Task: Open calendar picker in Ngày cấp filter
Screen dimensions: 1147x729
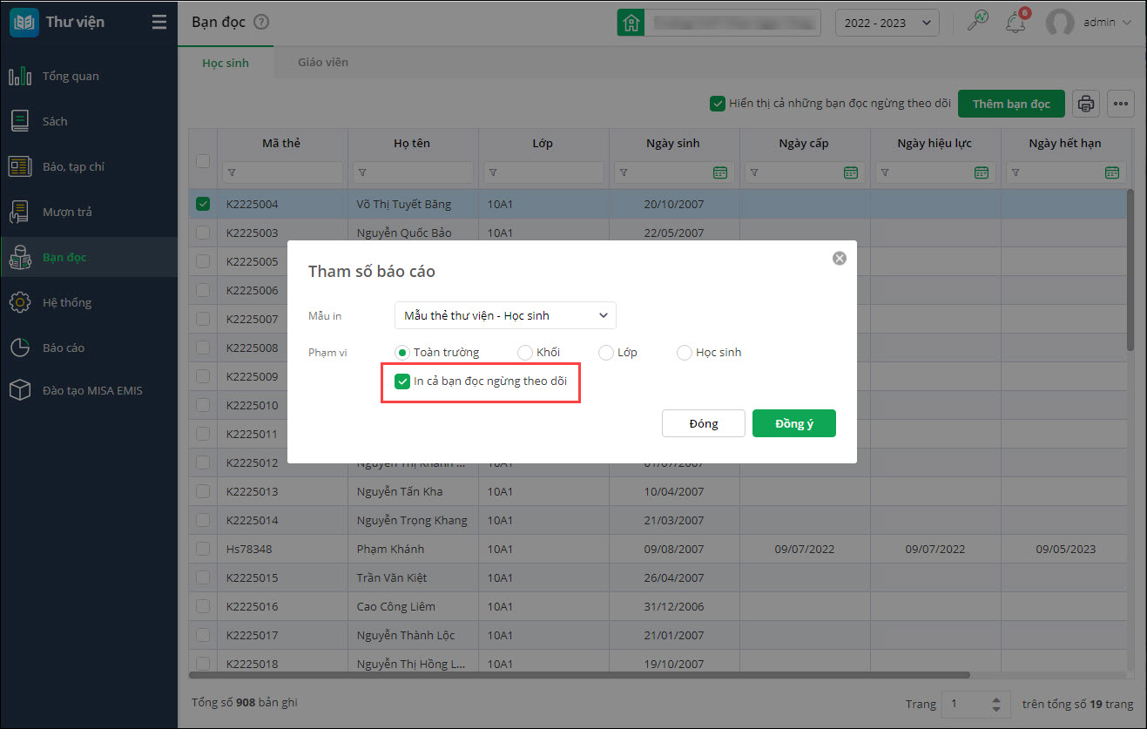Action: (851, 172)
